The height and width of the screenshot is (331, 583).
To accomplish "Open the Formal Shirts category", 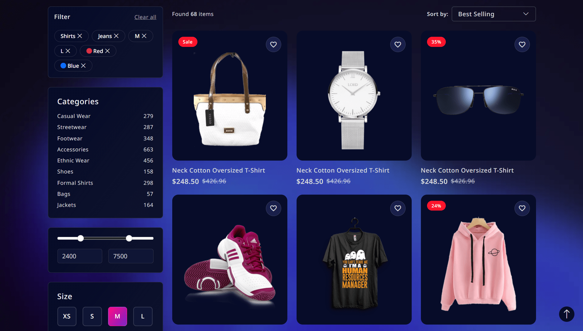I will pos(105,183).
